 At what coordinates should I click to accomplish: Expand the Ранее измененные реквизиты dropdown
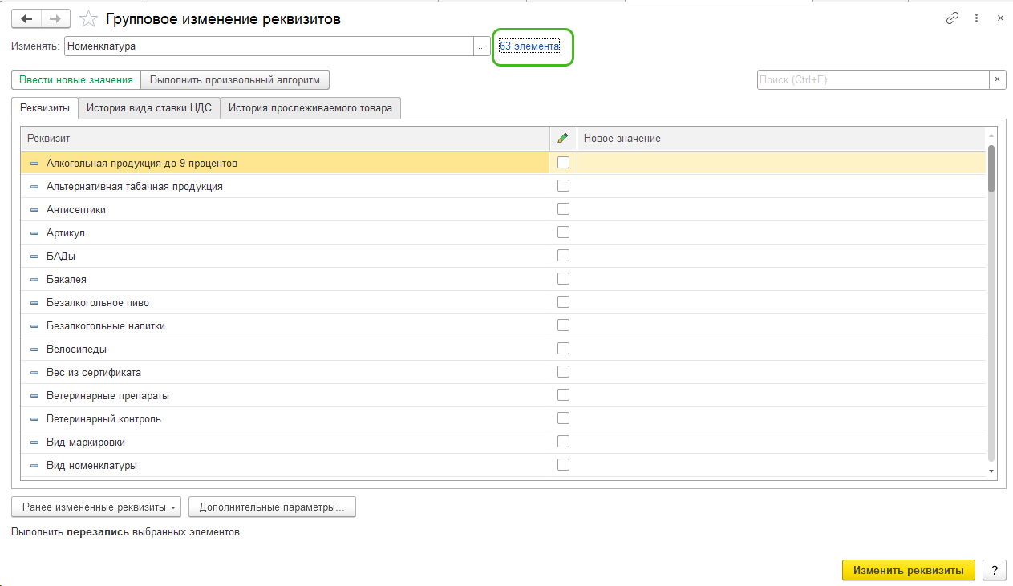[x=96, y=507]
